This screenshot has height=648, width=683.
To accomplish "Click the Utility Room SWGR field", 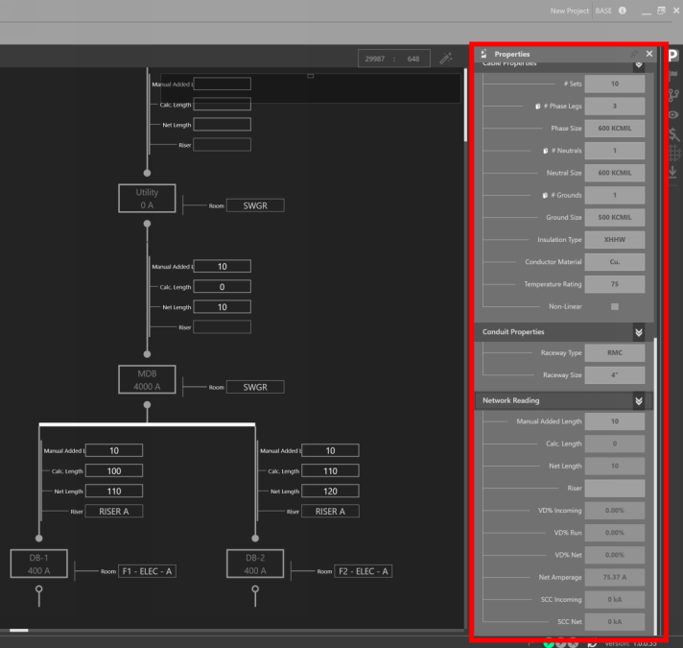I will pyautogui.click(x=255, y=205).
